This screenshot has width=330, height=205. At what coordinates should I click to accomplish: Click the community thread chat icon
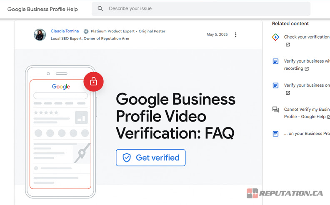pos(275,110)
